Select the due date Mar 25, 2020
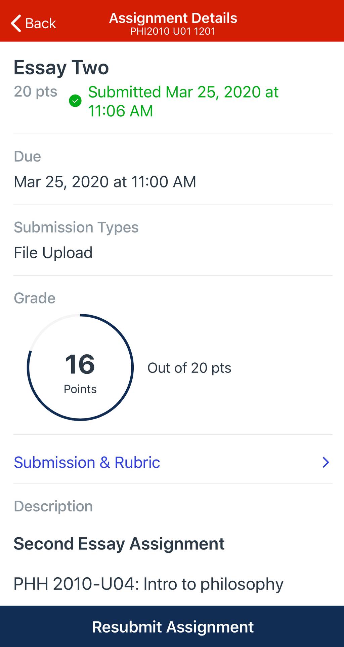The width and height of the screenshot is (344, 647). click(x=105, y=182)
